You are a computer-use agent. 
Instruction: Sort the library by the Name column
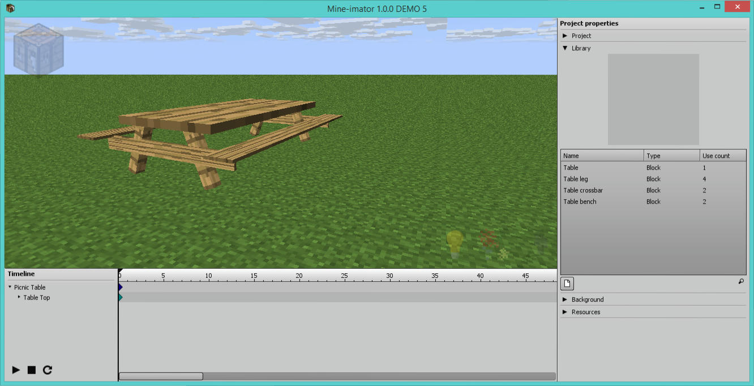602,156
